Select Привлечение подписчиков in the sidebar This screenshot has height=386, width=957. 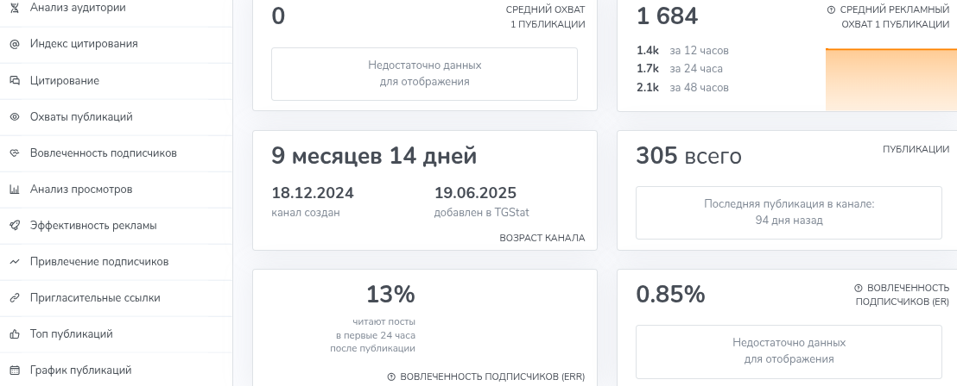(98, 262)
